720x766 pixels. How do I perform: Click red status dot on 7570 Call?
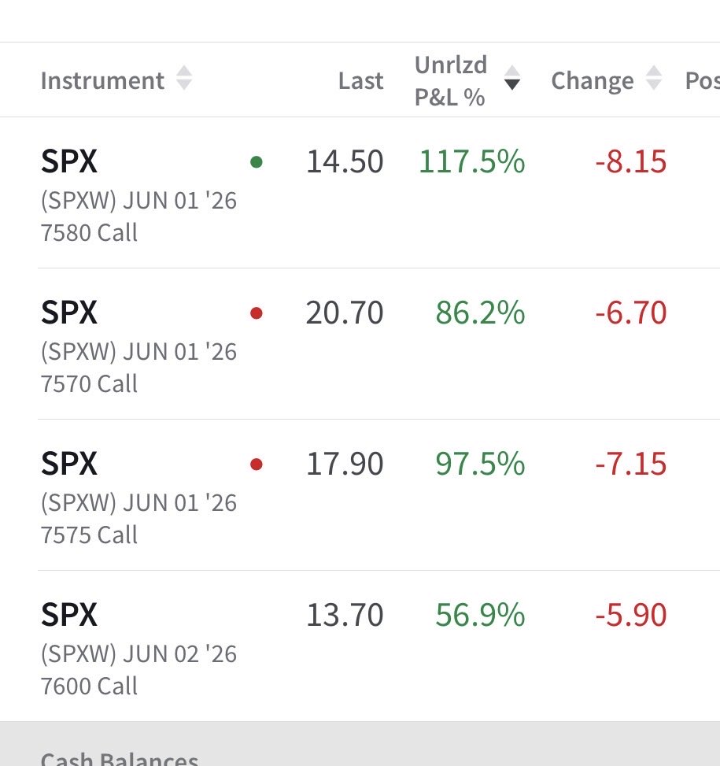click(x=257, y=313)
